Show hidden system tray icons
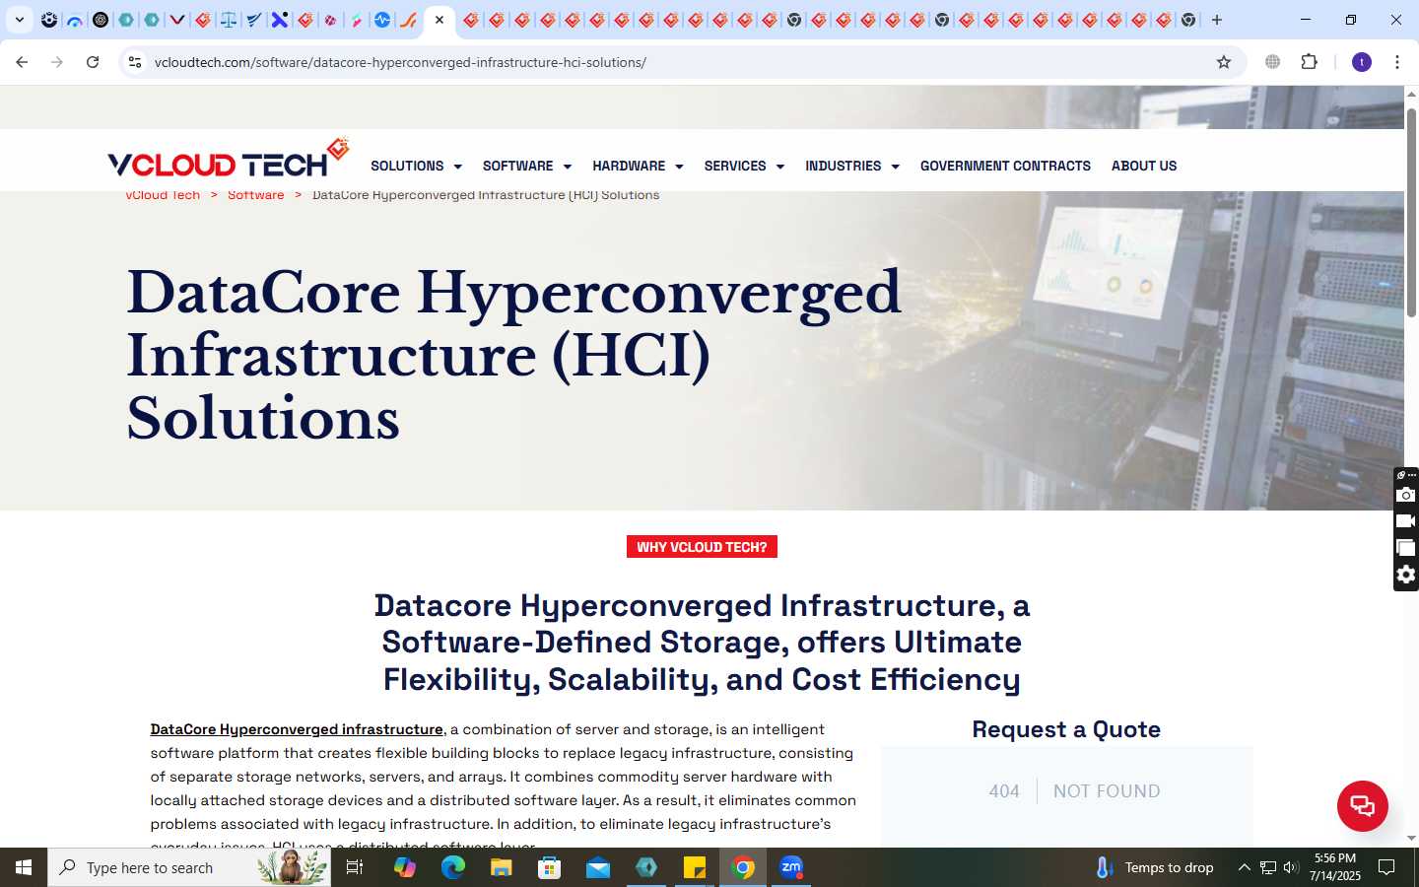 click(1244, 867)
